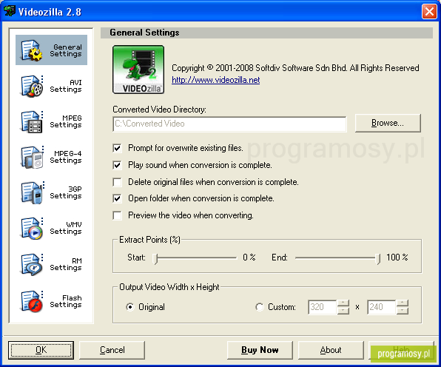Open the videozilla.net website link

click(x=216, y=80)
